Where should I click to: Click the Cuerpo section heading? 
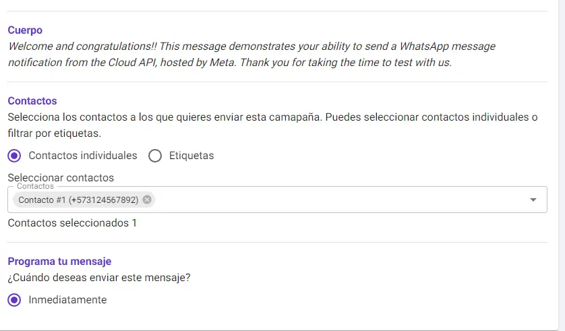point(25,30)
